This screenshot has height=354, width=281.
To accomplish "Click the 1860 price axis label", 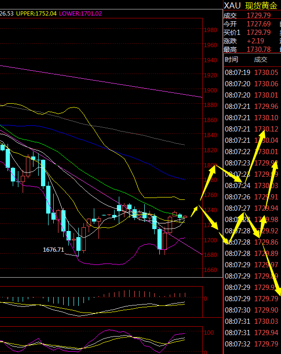I will [x=211, y=120].
